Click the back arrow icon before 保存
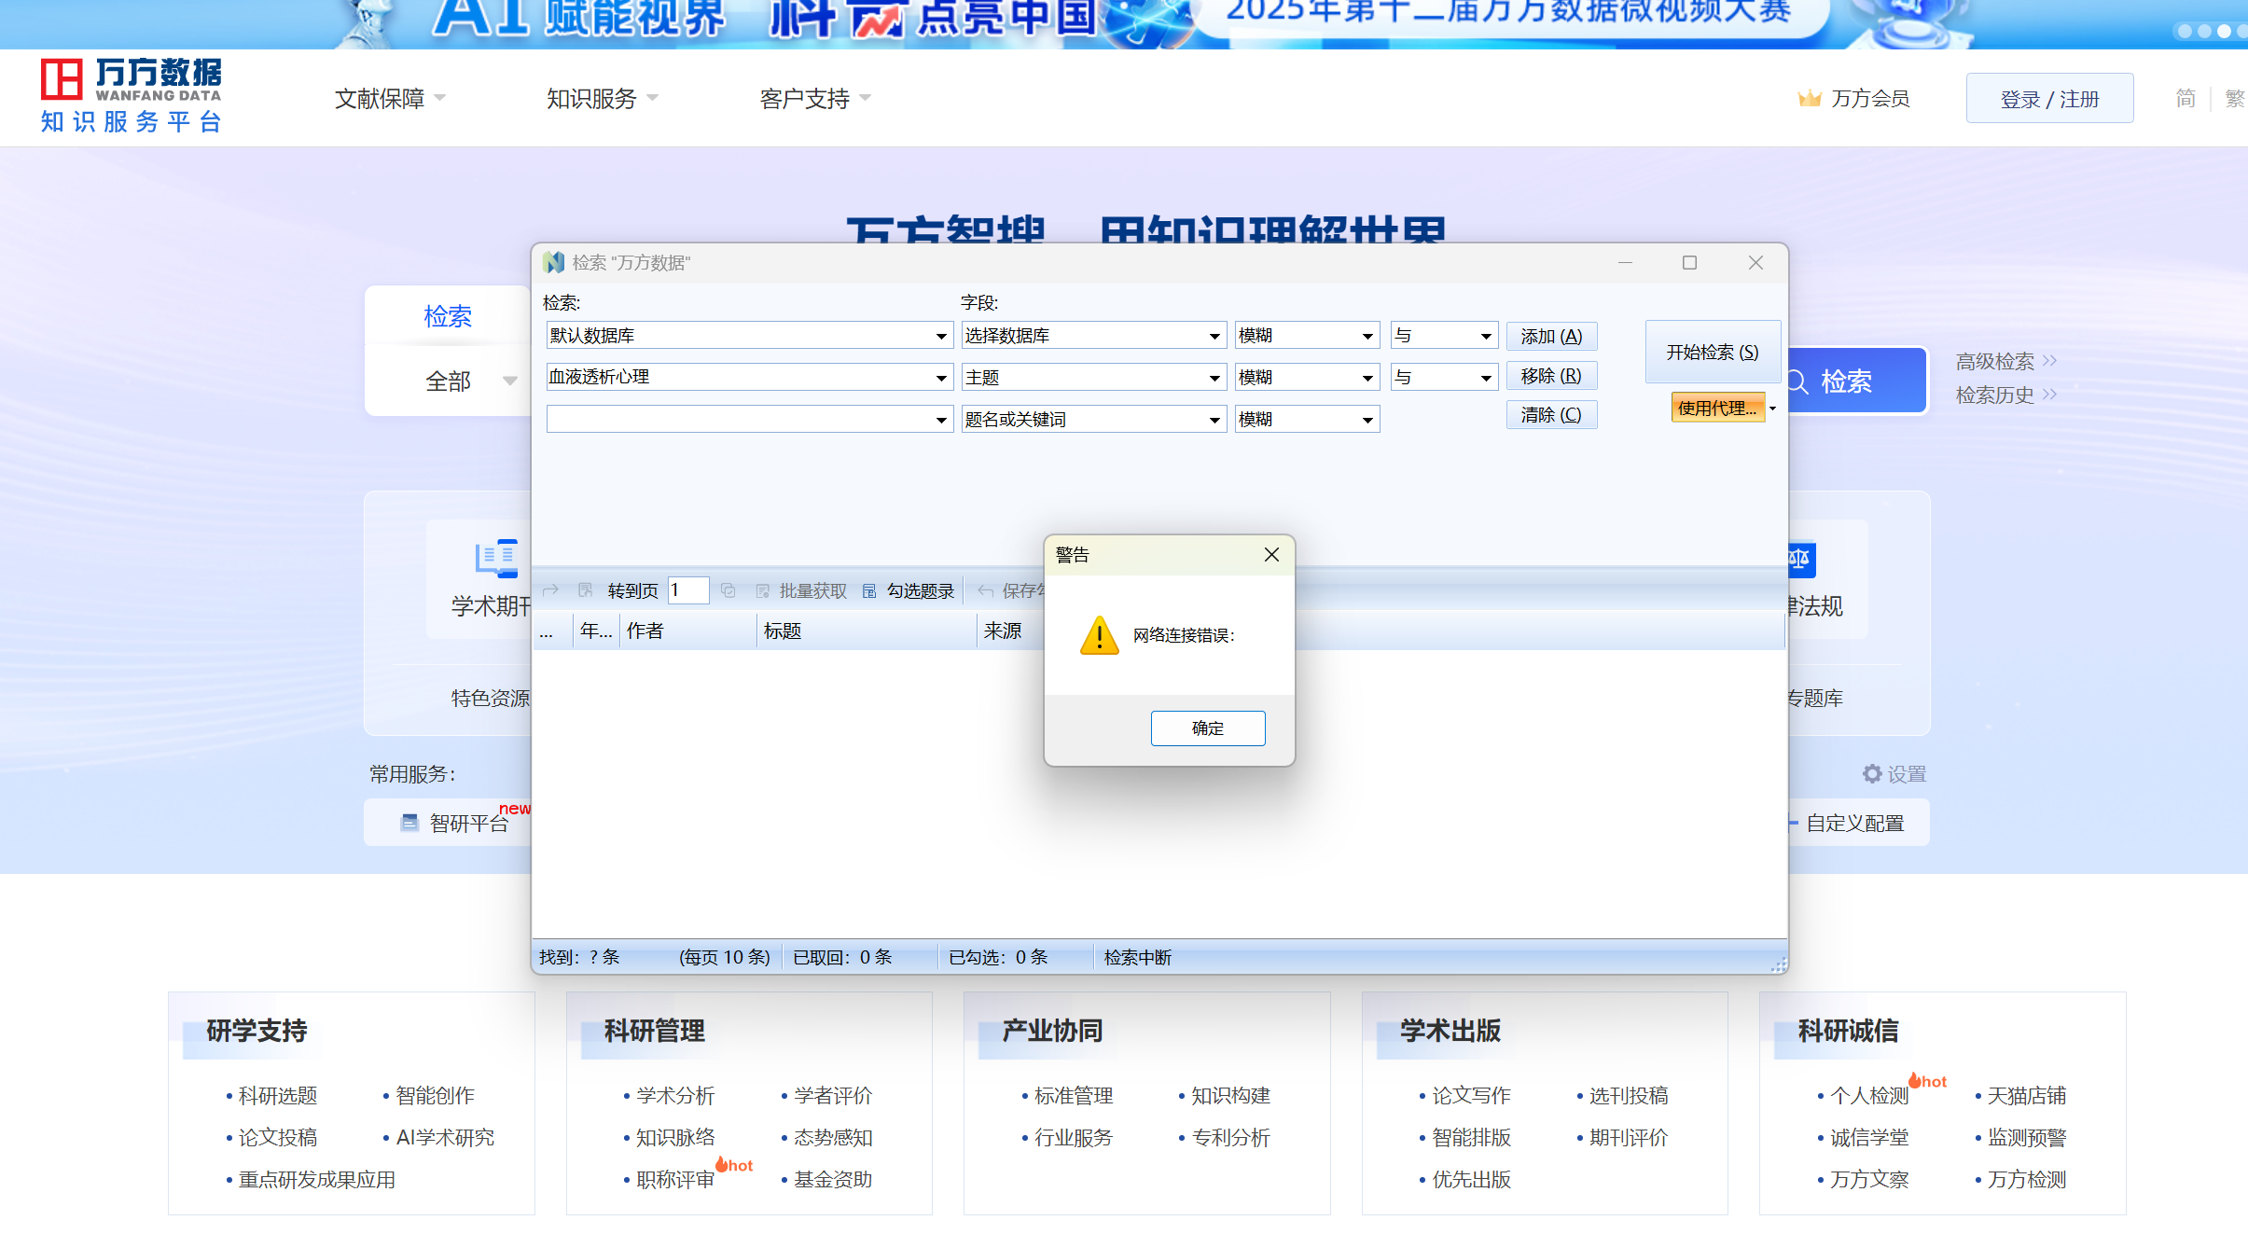Viewport: 2248px width, 1234px height. (985, 590)
